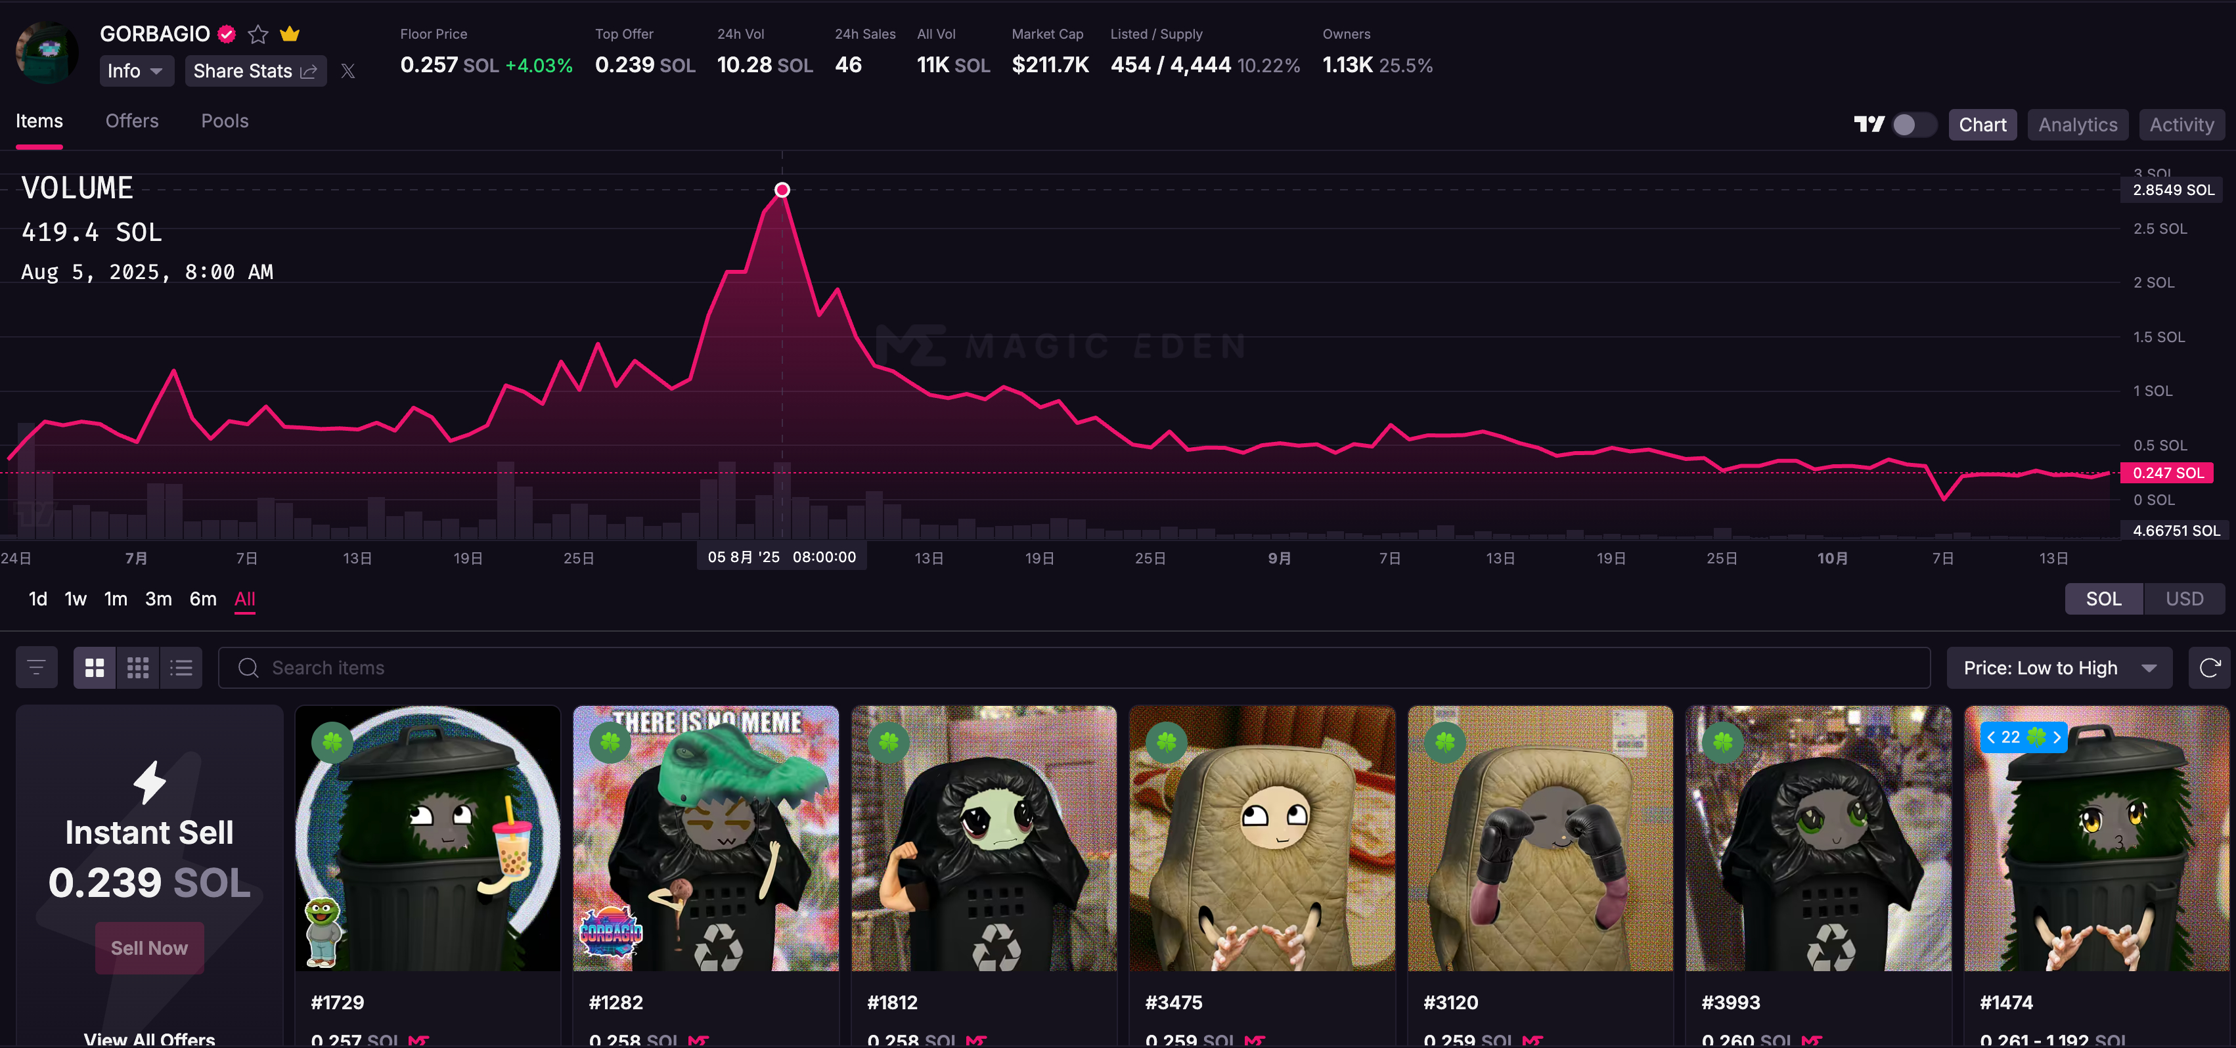Star the GORBAGIO collection as favorite

[x=257, y=34]
